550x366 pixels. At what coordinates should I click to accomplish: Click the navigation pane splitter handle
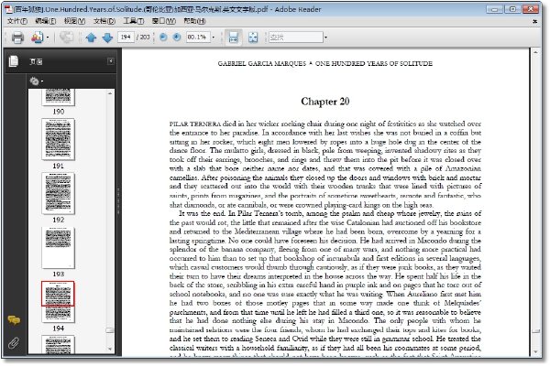tap(118, 201)
